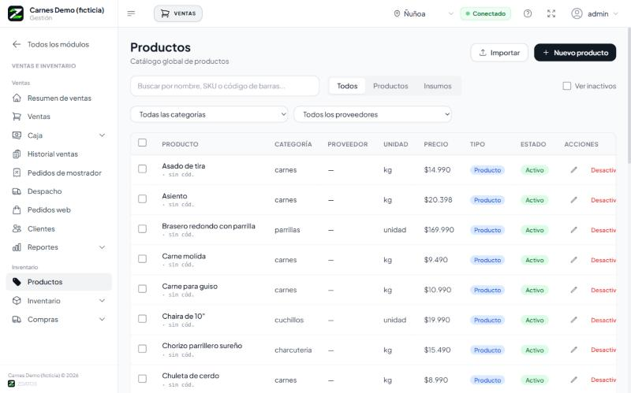Open the Todas las categorías dropdown

(209, 114)
